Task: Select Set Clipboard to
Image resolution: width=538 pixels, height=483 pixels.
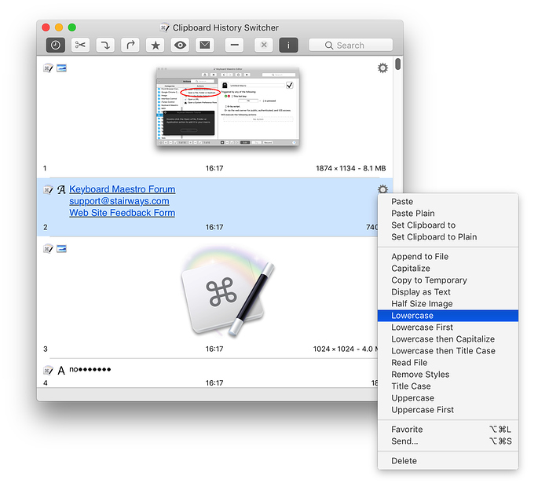Action: pyautogui.click(x=448, y=225)
